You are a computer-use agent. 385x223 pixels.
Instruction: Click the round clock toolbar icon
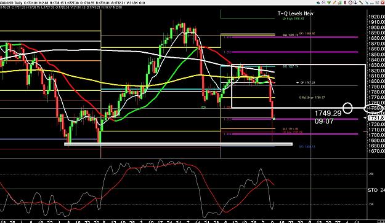[x=351, y=2]
